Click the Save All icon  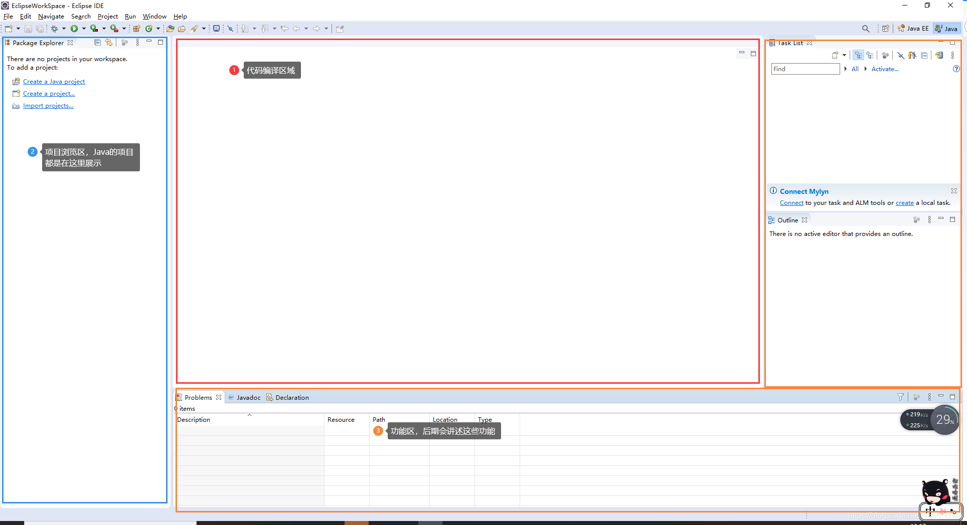pyautogui.click(x=39, y=29)
